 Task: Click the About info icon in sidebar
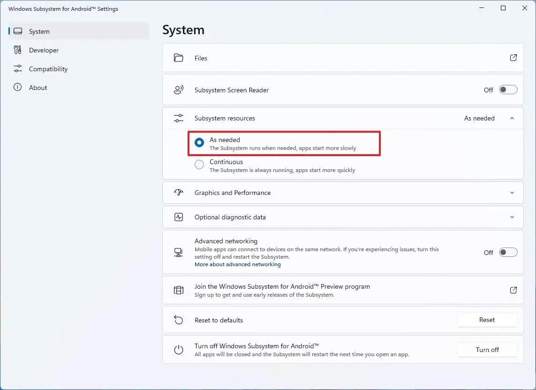tap(17, 87)
